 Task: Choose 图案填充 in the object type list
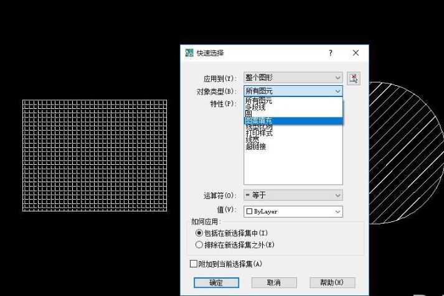(x=293, y=121)
